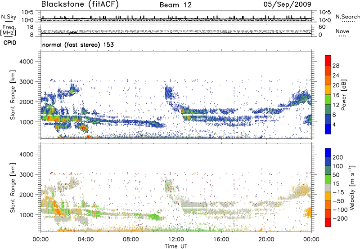
Task: Click the 'Time UT' axis label
Action: 176,246
